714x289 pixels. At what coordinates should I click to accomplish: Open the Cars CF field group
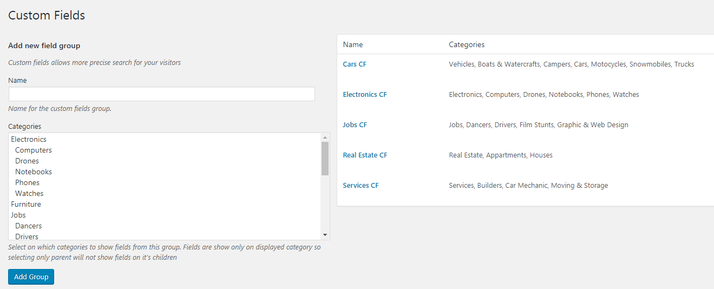pos(355,64)
